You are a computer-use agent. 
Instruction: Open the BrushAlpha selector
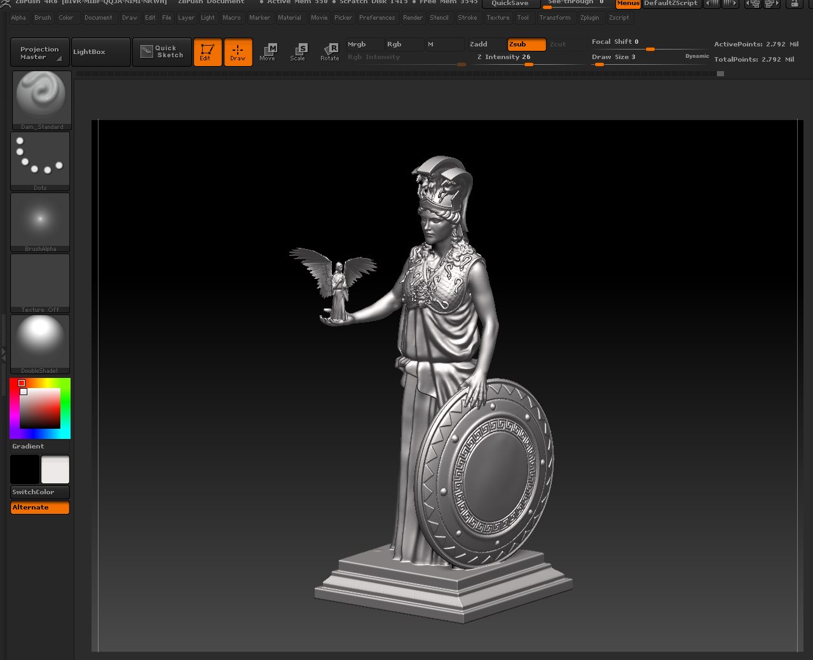pyautogui.click(x=40, y=219)
